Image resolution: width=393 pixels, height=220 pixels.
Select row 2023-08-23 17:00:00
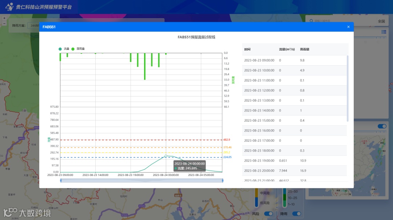click(x=294, y=141)
